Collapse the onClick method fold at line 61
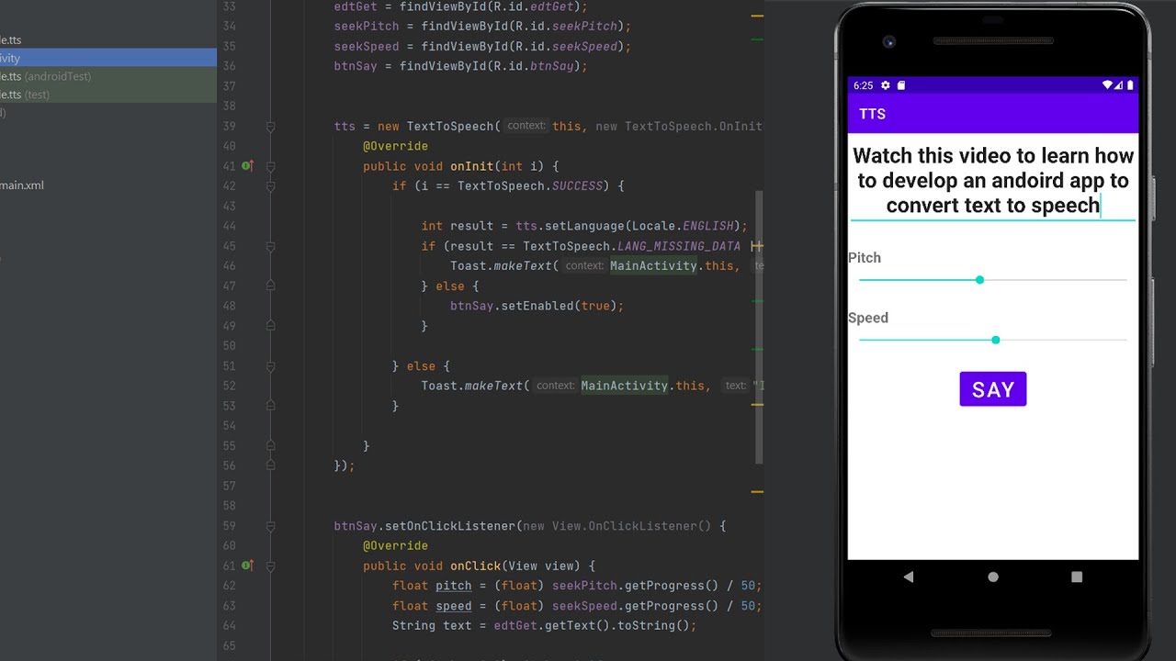Screen dimensions: 1176x661 click(x=270, y=566)
